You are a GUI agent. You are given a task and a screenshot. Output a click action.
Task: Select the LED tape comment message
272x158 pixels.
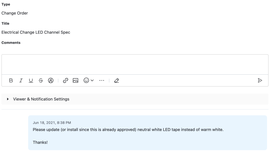click(128, 130)
